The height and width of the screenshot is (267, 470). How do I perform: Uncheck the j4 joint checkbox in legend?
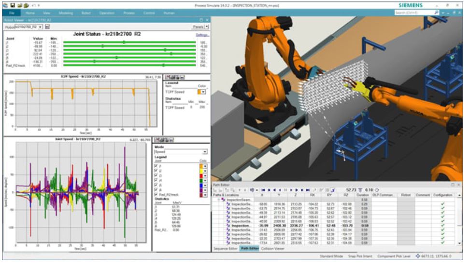(x=156, y=180)
